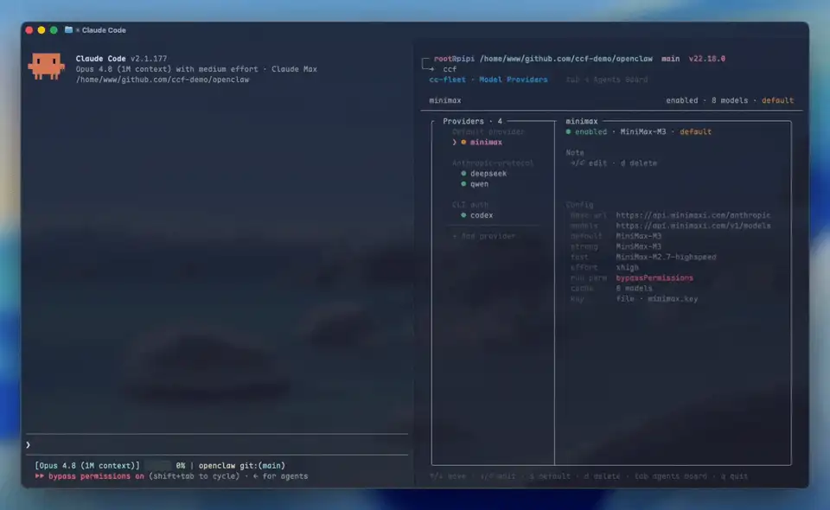Click the 'enabled · 8 models' summary in header
Viewport: 830px width, 510px height.
pyautogui.click(x=706, y=100)
